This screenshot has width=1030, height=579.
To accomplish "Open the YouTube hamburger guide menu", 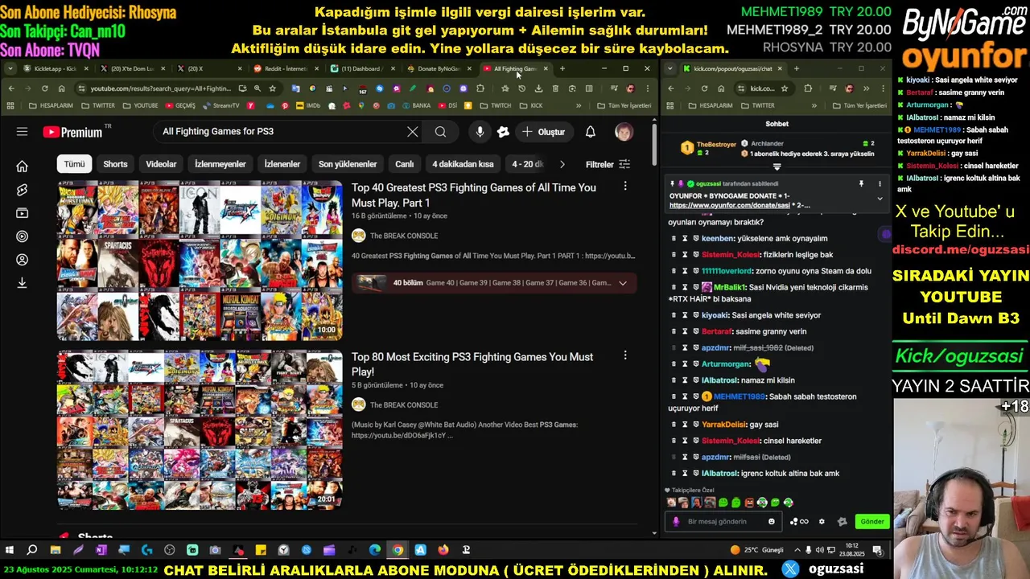I will pyautogui.click(x=22, y=132).
